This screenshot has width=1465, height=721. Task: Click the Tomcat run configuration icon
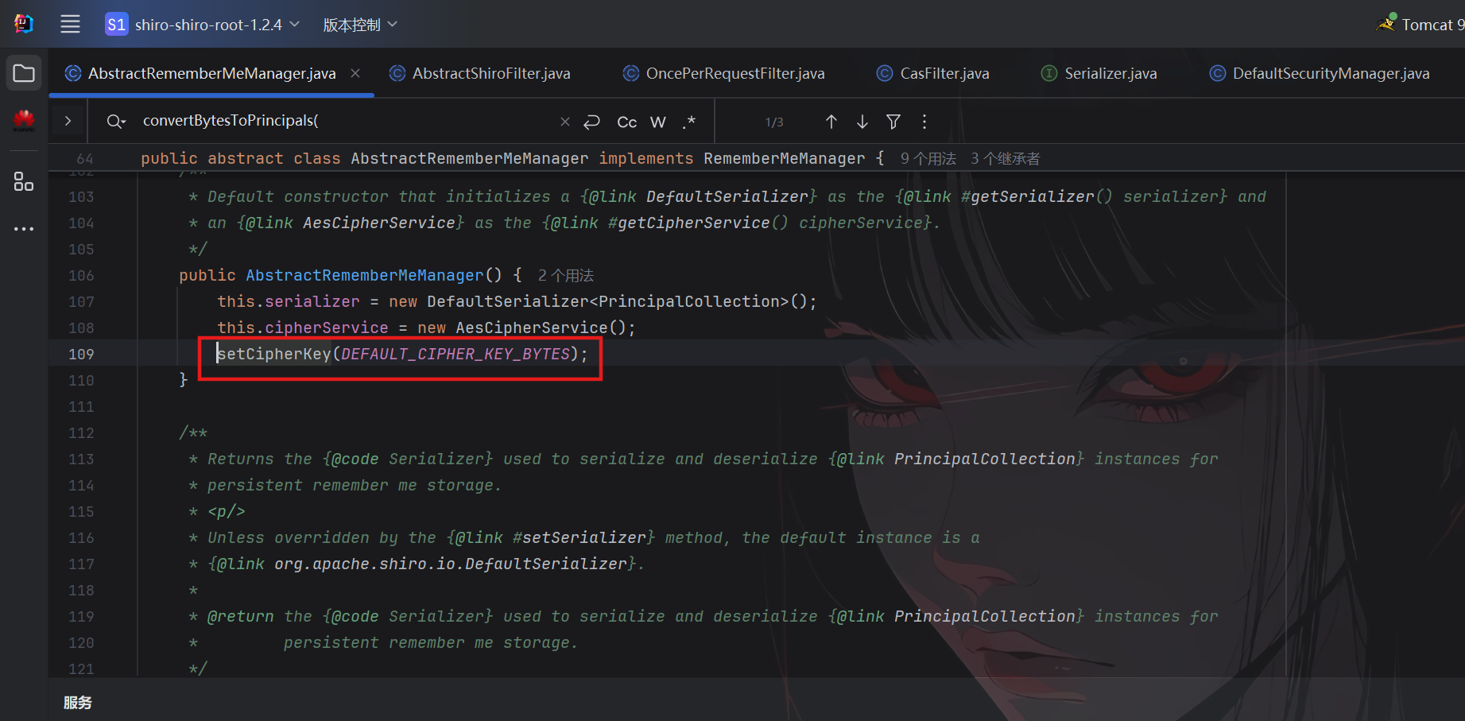pos(1387,23)
